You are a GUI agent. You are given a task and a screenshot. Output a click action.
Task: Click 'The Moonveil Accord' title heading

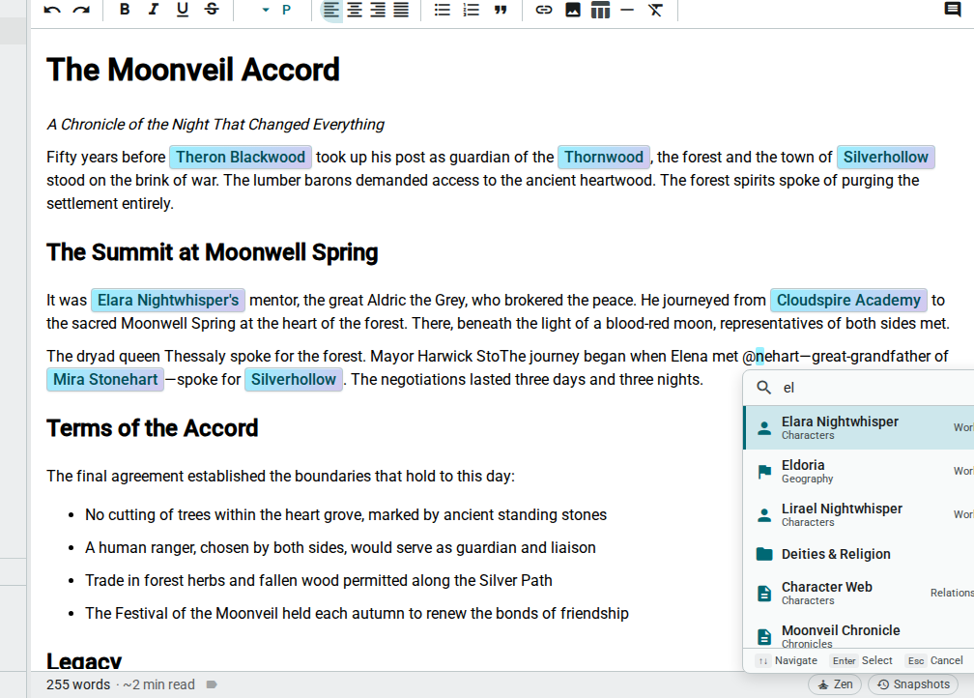[x=193, y=70]
